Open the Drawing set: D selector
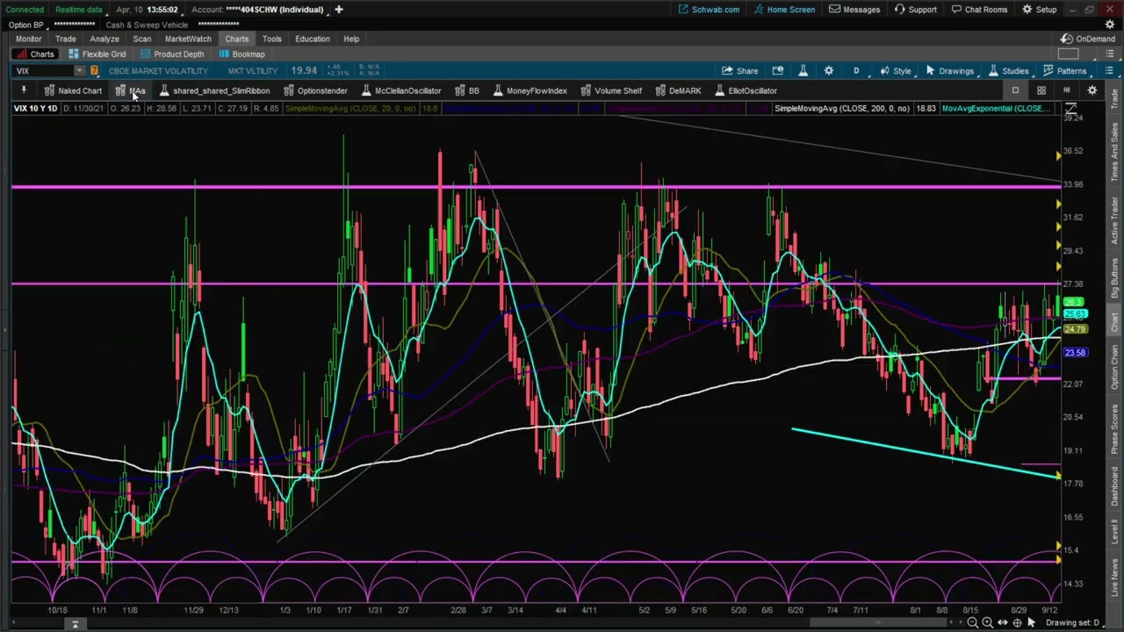1124x632 pixels. 1076,622
